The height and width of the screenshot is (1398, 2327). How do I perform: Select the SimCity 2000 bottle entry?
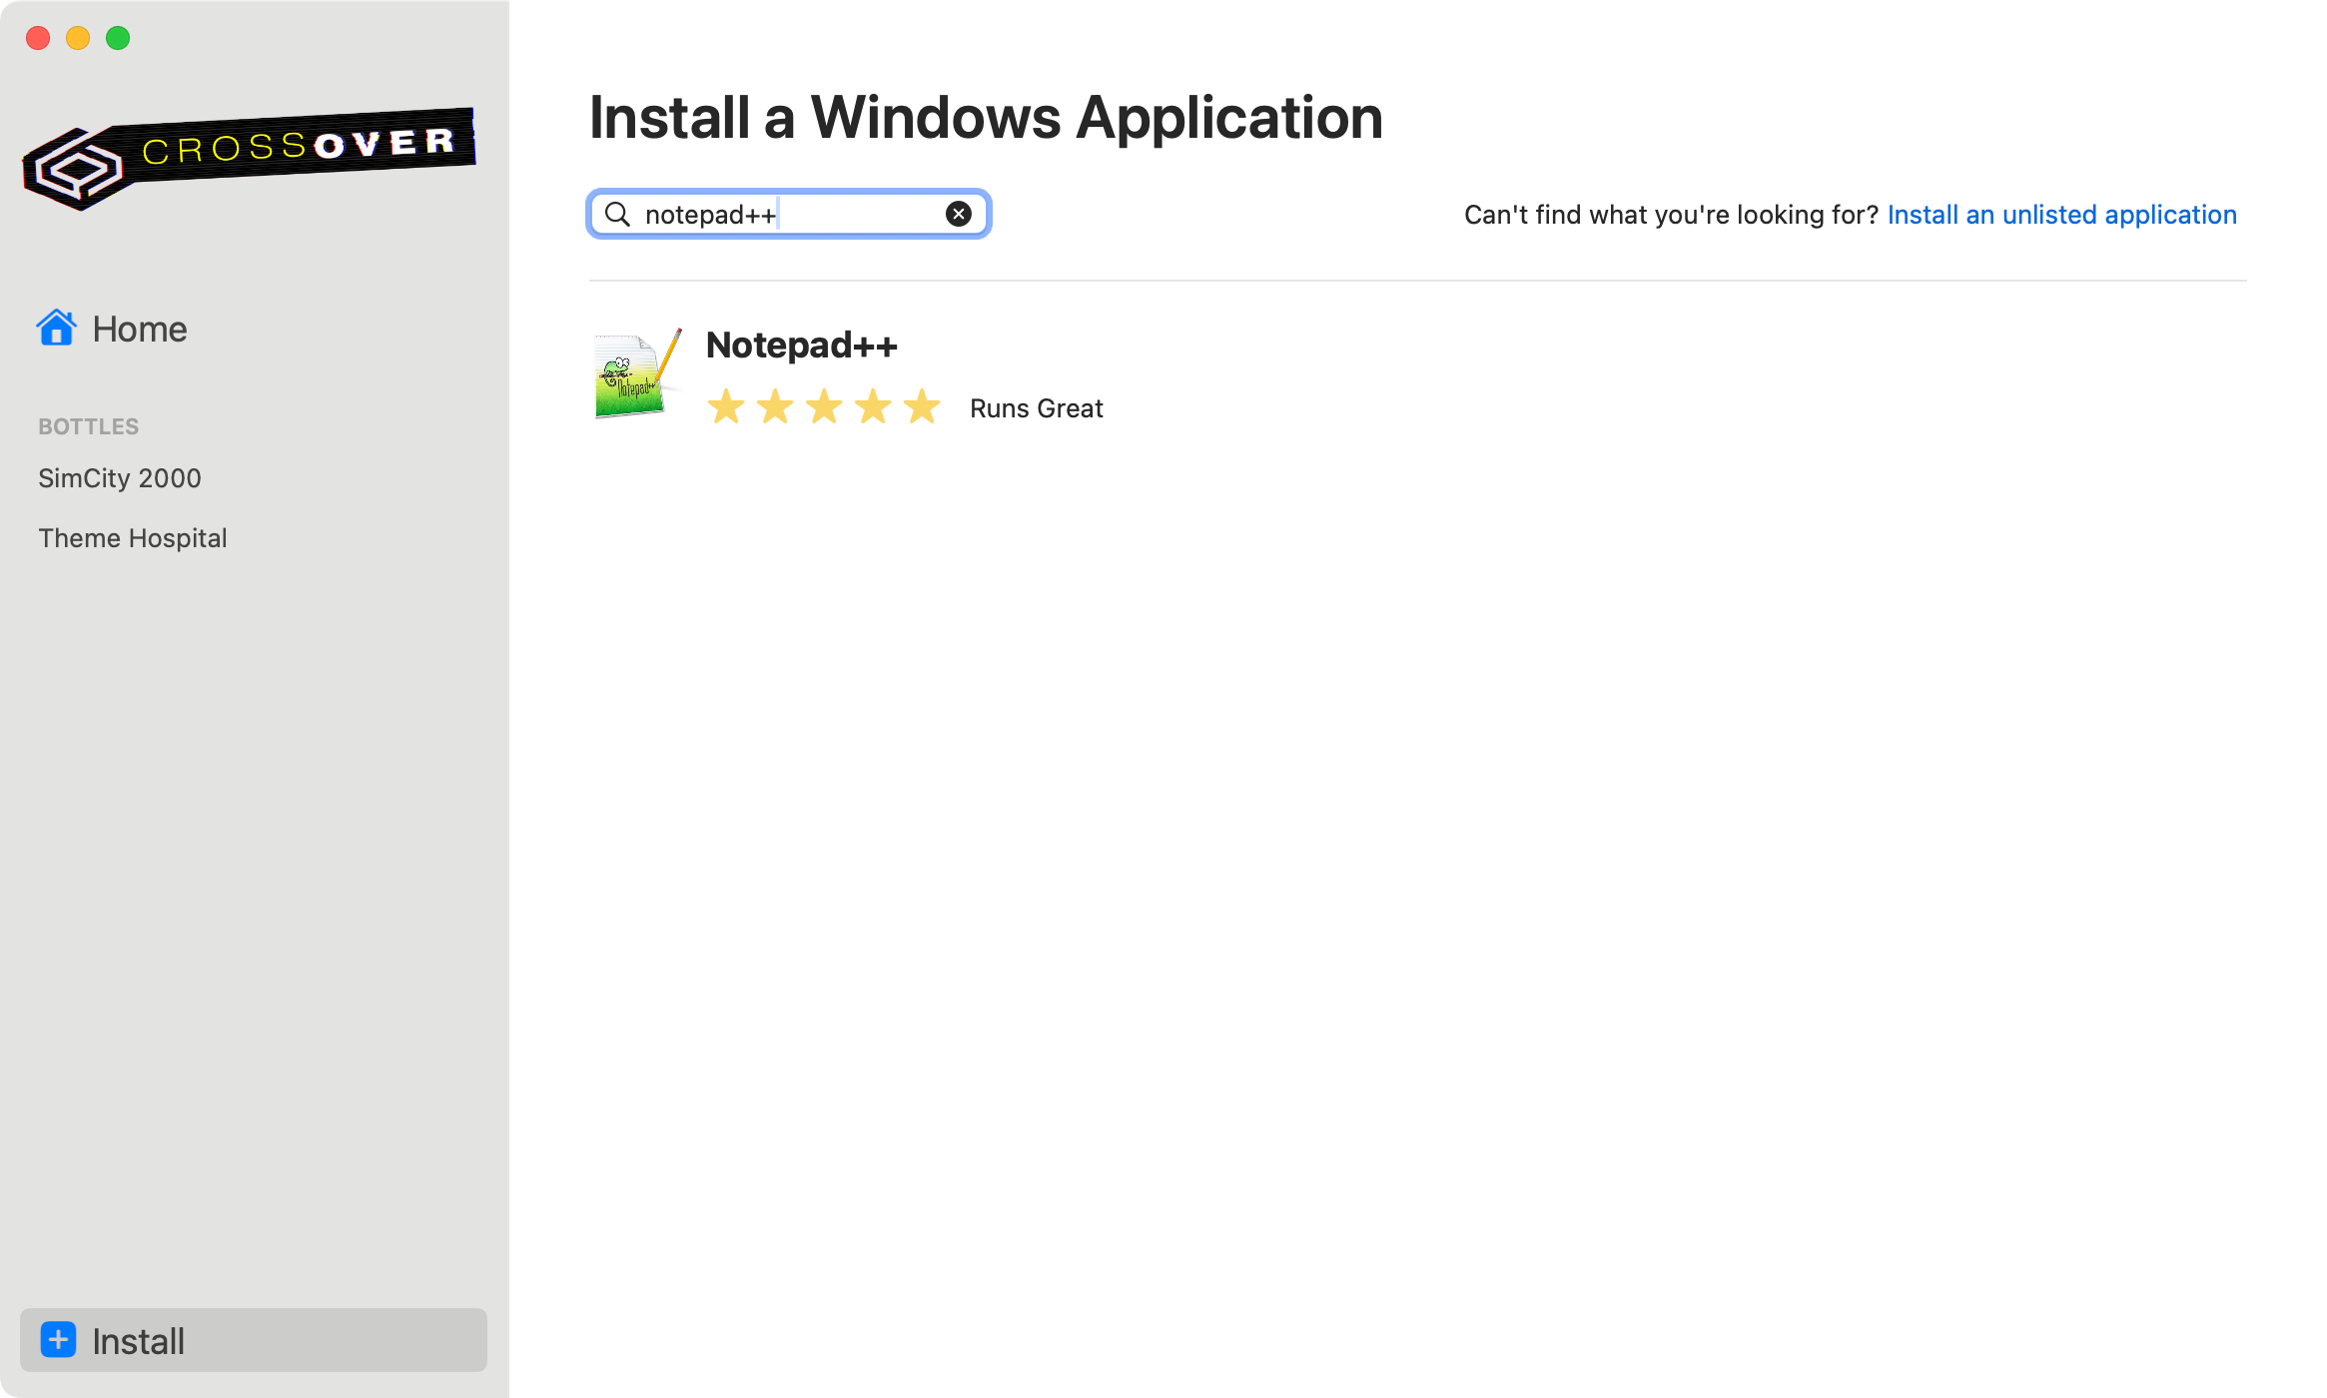click(x=120, y=477)
